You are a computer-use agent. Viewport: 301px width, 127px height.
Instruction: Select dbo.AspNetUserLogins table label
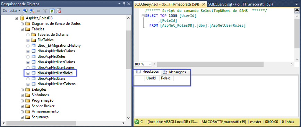pos(56,67)
